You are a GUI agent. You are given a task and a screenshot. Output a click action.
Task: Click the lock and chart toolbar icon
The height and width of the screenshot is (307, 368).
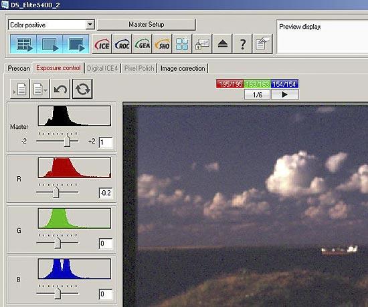click(x=202, y=44)
